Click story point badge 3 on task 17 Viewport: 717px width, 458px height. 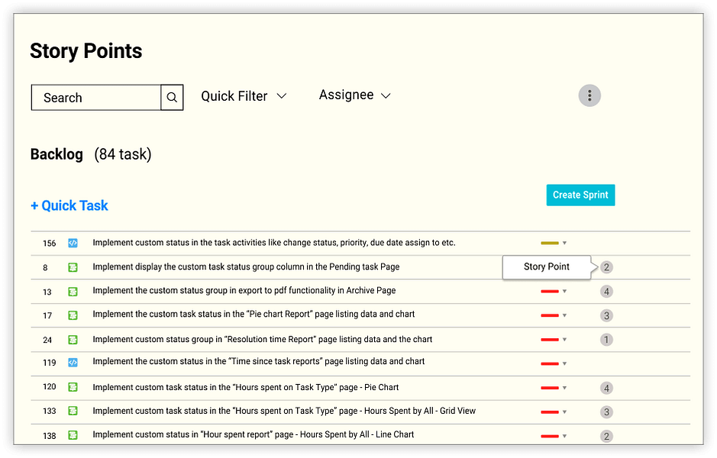pos(606,316)
